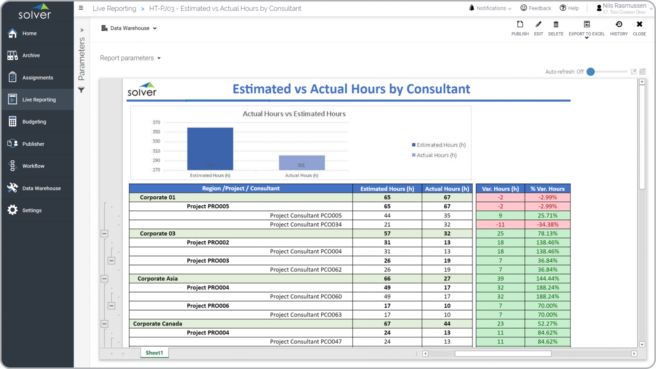The width and height of the screenshot is (656, 369).
Task: Click the Feedback smiley icon
Action: pos(524,8)
